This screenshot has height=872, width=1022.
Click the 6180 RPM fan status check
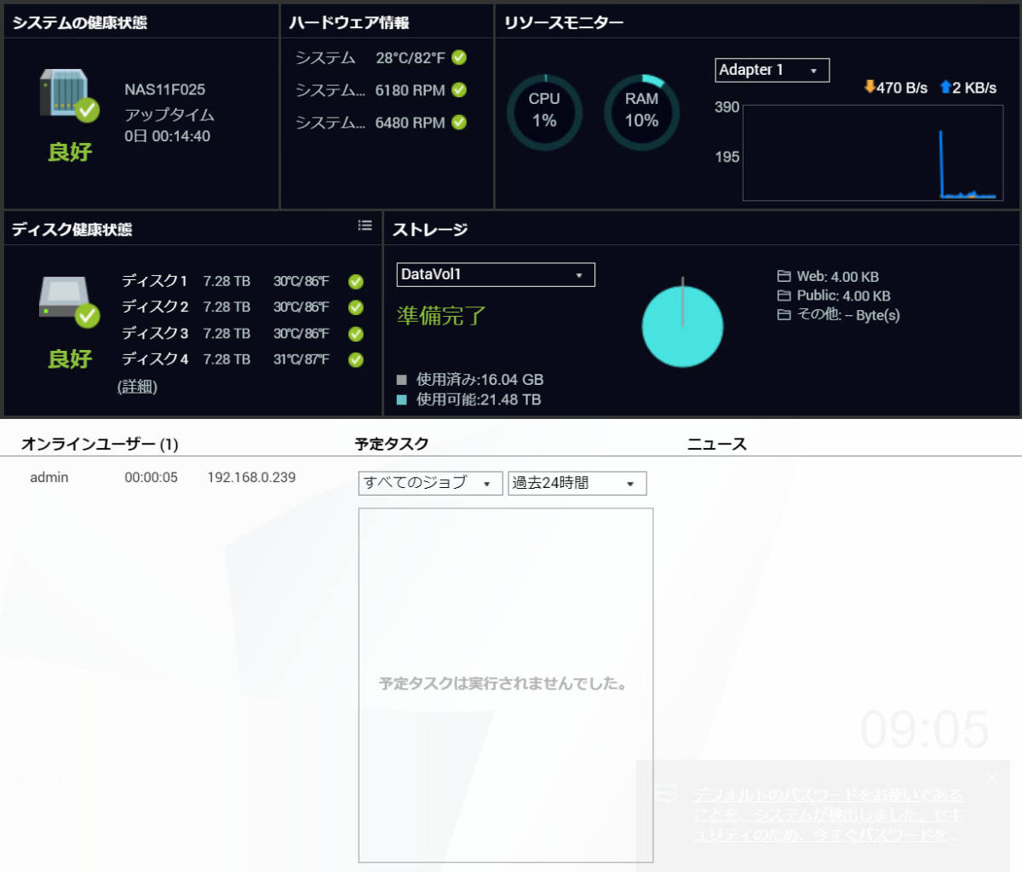[459, 90]
